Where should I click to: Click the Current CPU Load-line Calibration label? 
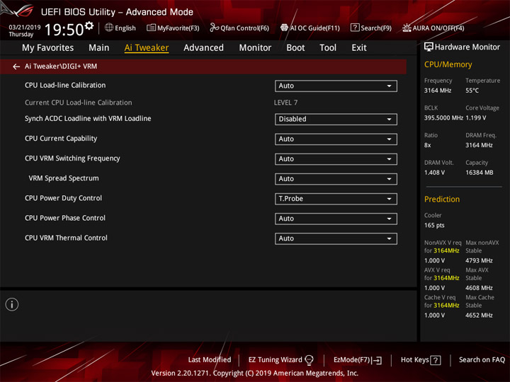(x=79, y=103)
